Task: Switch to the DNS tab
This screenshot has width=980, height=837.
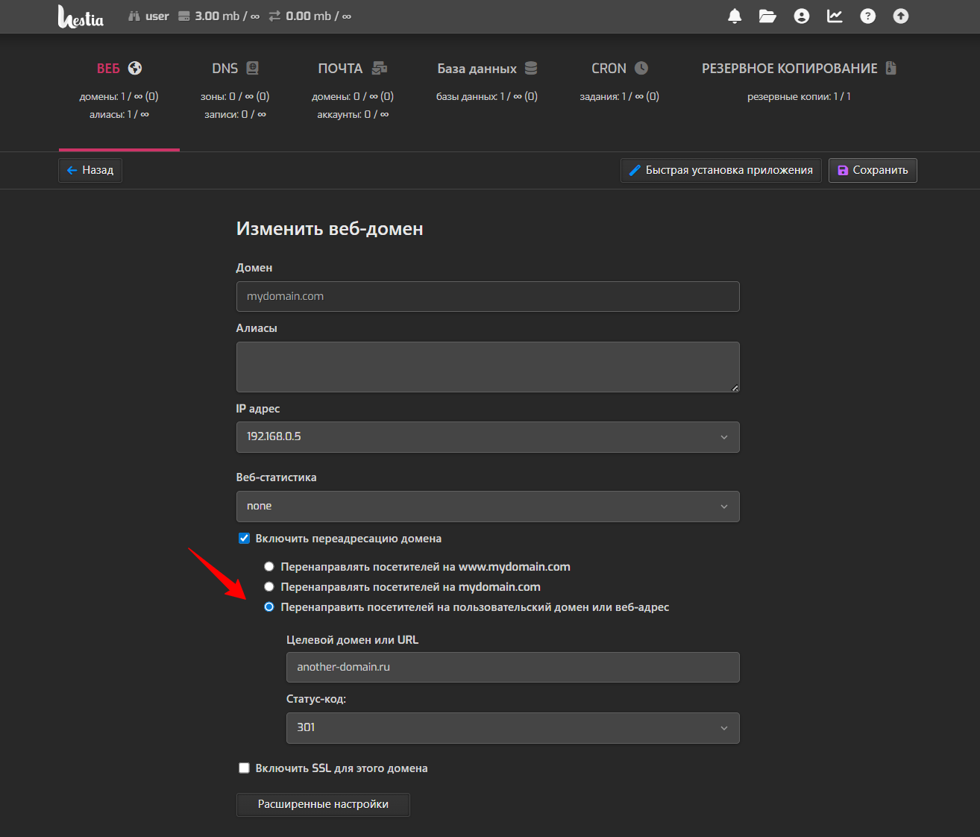Action: pos(235,68)
